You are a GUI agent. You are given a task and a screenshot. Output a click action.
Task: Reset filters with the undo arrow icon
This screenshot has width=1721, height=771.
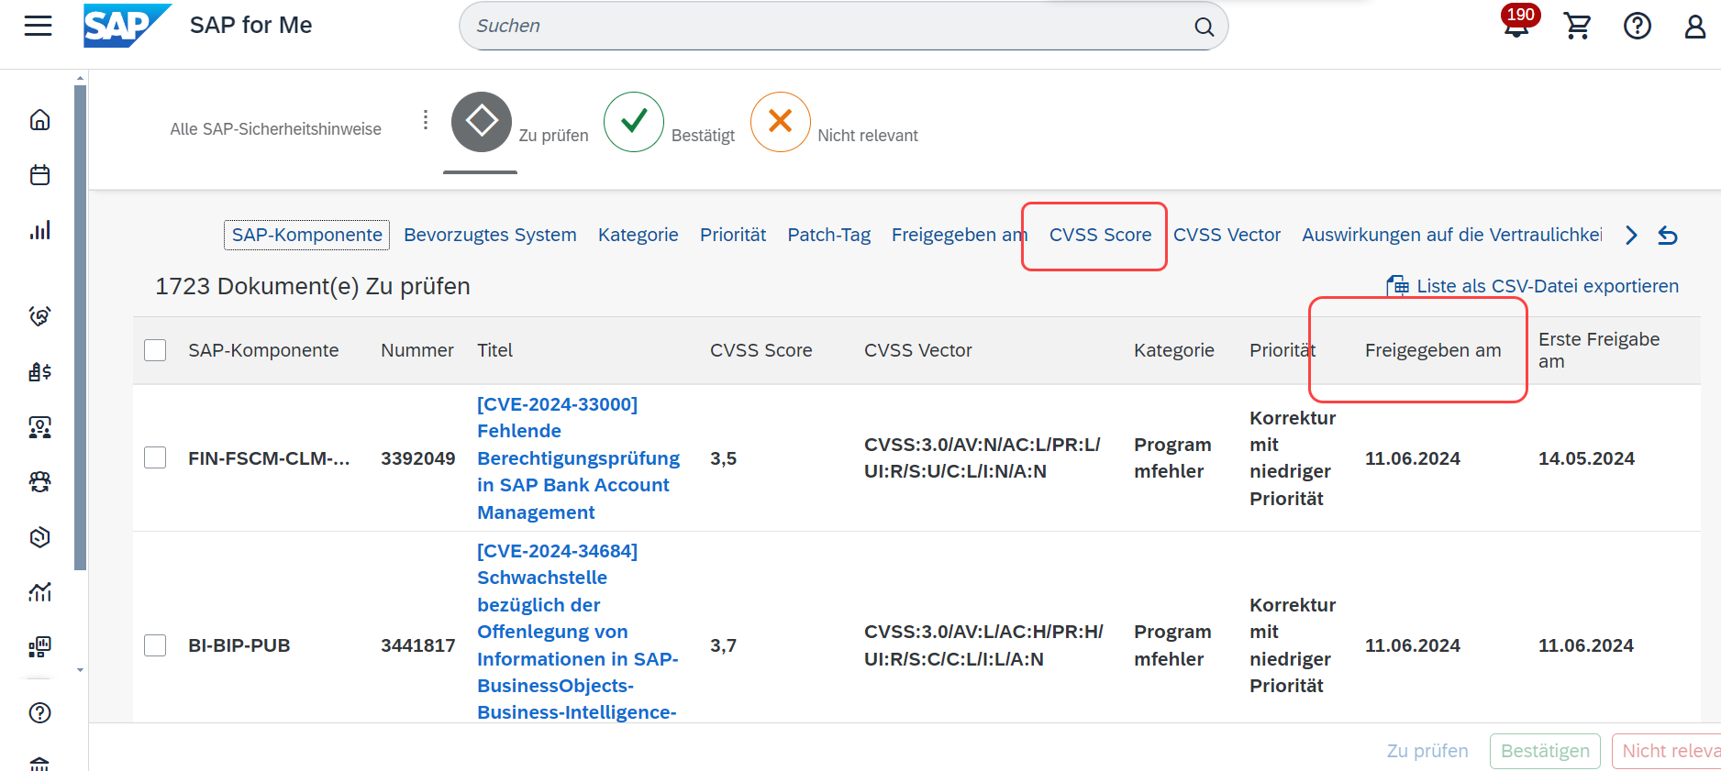pos(1668,236)
